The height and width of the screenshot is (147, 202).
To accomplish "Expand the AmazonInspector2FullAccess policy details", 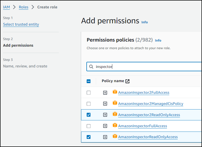I will [105, 93].
